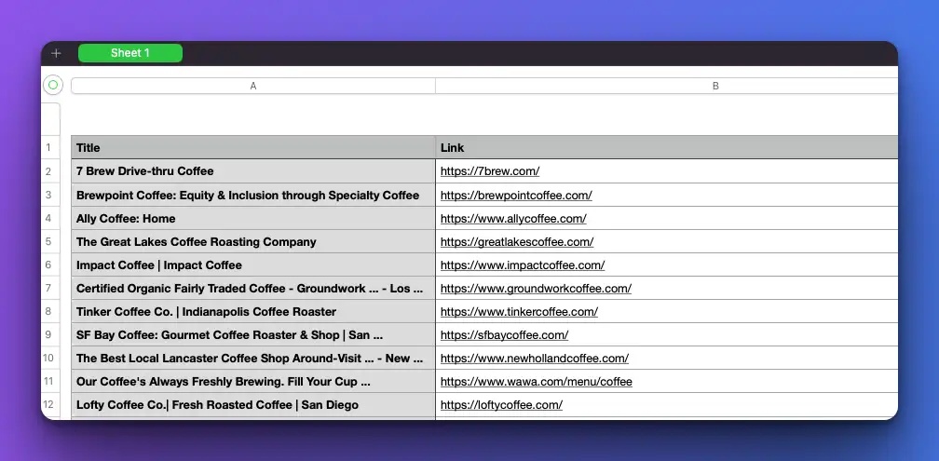
Task: Open the www.wawa.com/menu/coffee link
Action: click(537, 382)
